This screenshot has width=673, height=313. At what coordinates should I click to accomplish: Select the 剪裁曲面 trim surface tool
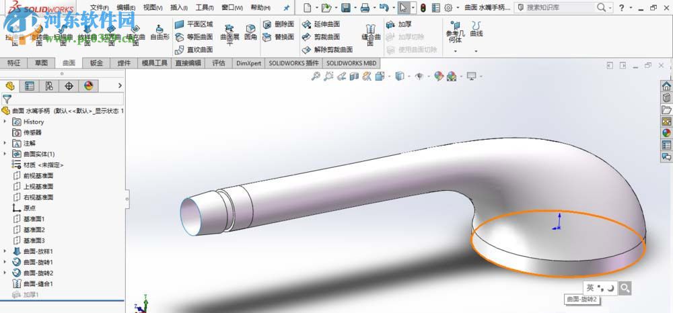[x=321, y=37]
